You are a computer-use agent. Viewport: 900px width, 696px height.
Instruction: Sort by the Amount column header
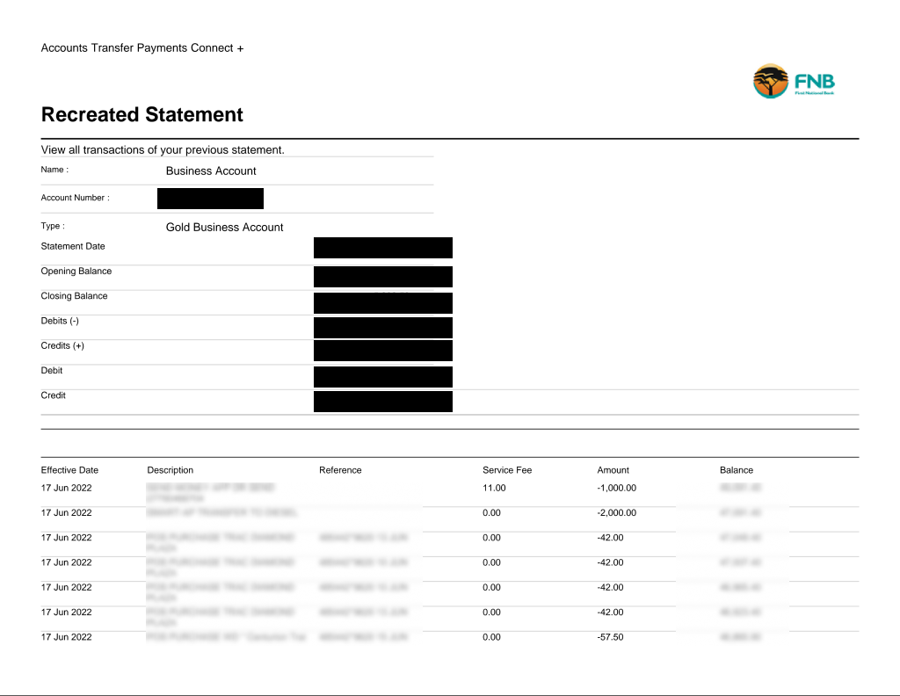point(613,470)
